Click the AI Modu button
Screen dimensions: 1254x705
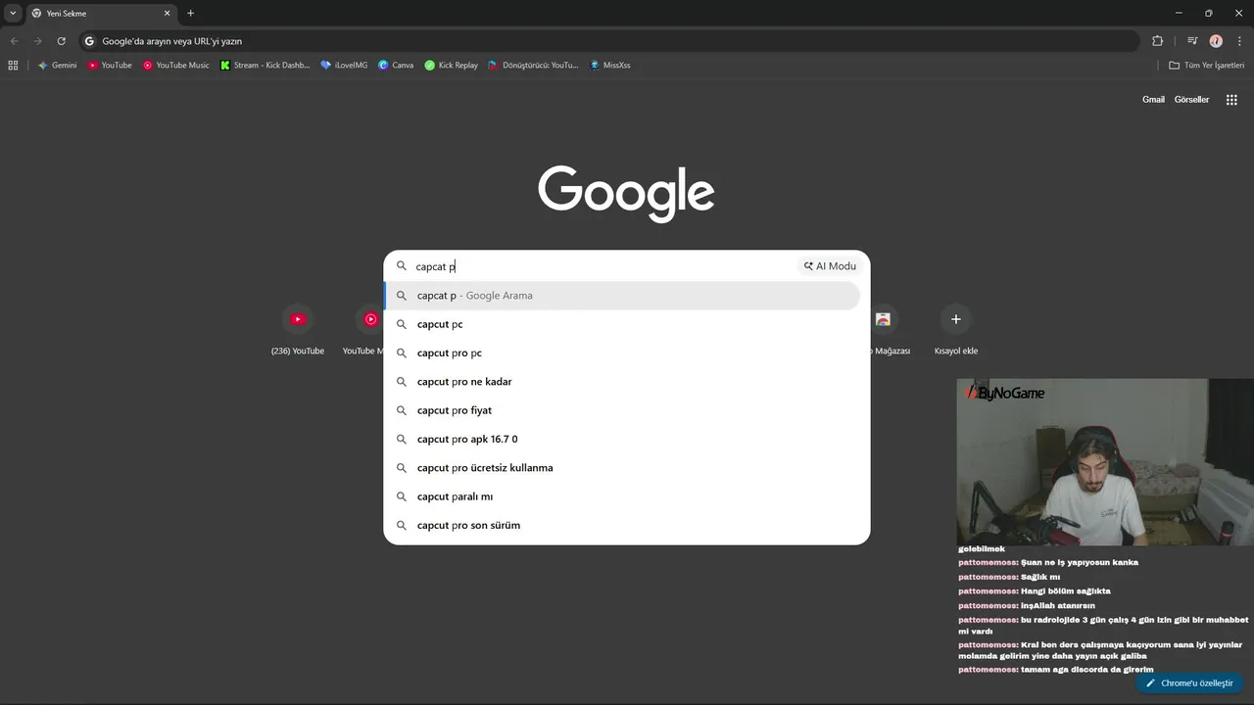pyautogui.click(x=830, y=266)
